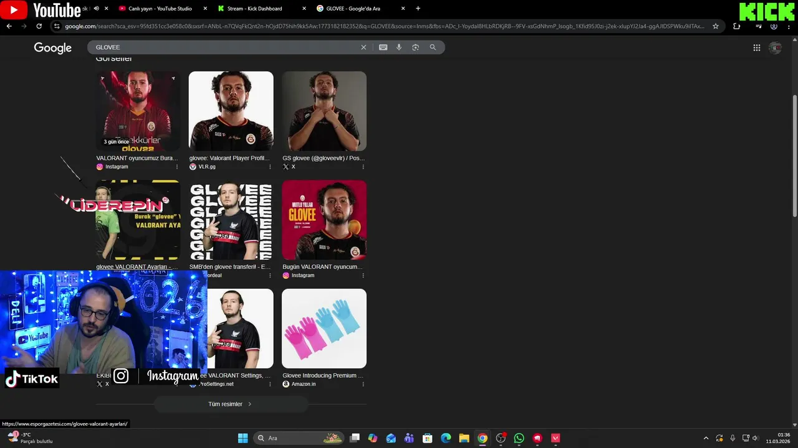The height and width of the screenshot is (448, 798).
Task: Open the Windows Start menu
Action: 243,438
